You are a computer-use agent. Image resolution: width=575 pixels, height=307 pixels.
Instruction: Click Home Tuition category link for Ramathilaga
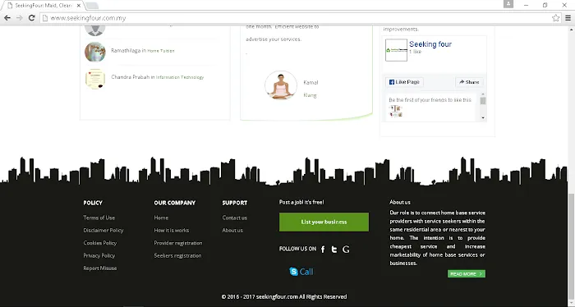[x=161, y=51]
